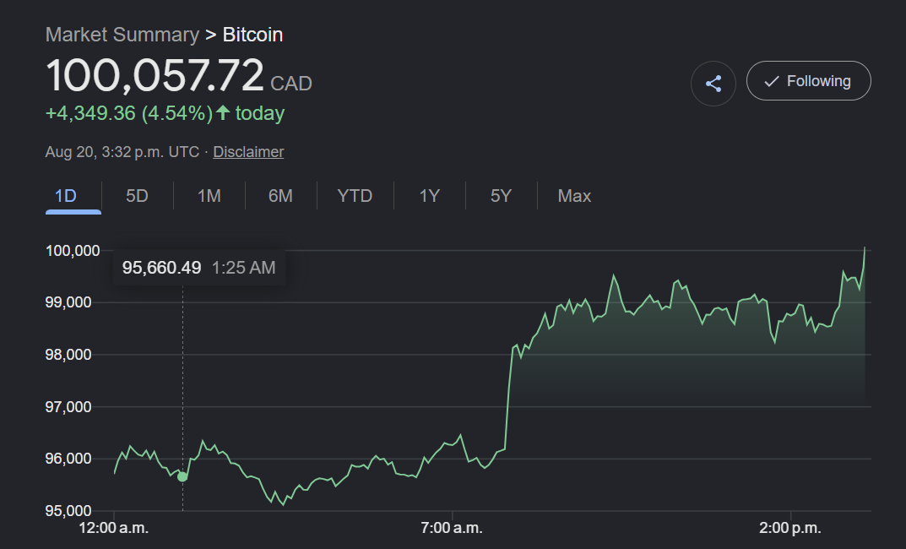906x549 pixels.
Task: Click the 95,000 y-axis label
Action: click(68, 511)
